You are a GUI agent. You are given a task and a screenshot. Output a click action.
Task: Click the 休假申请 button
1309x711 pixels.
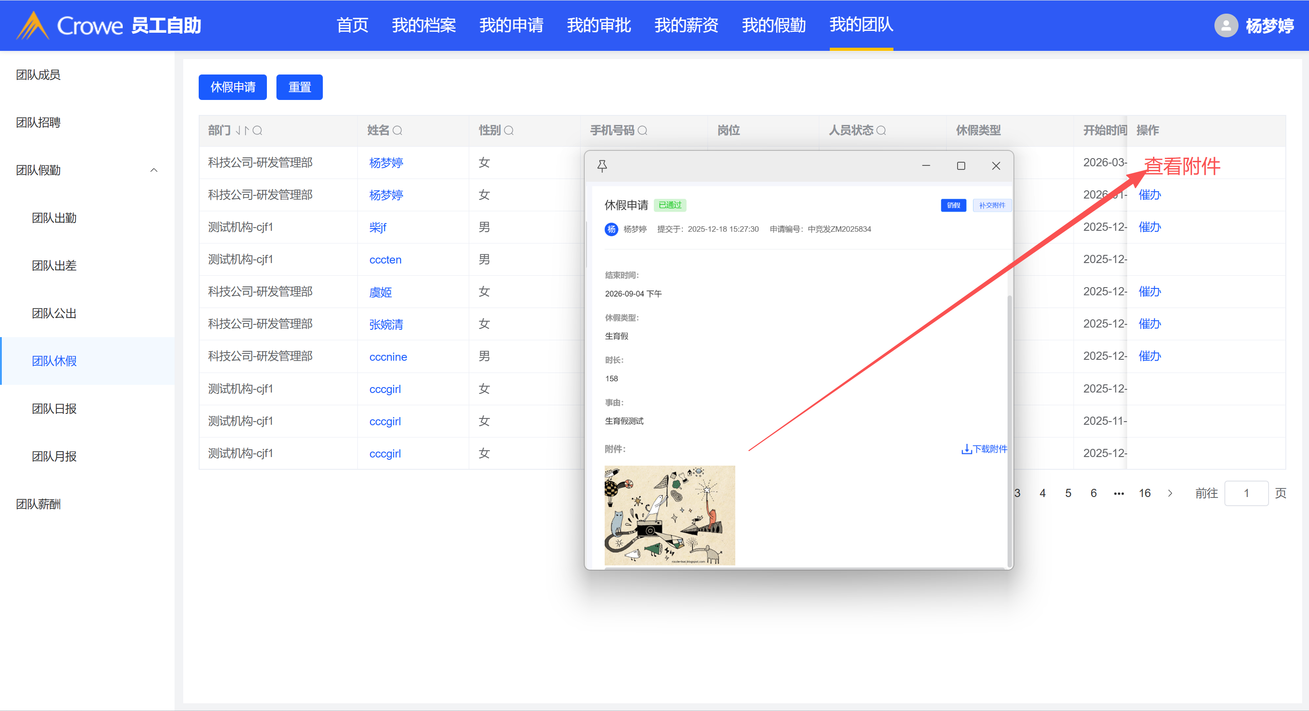pos(233,87)
